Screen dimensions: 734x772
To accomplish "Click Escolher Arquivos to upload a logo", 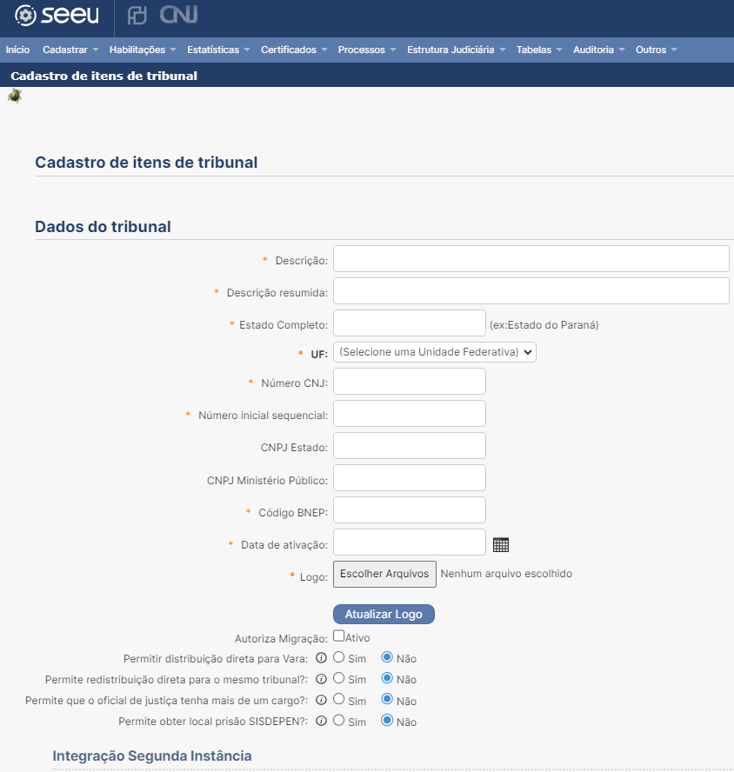I will (384, 574).
